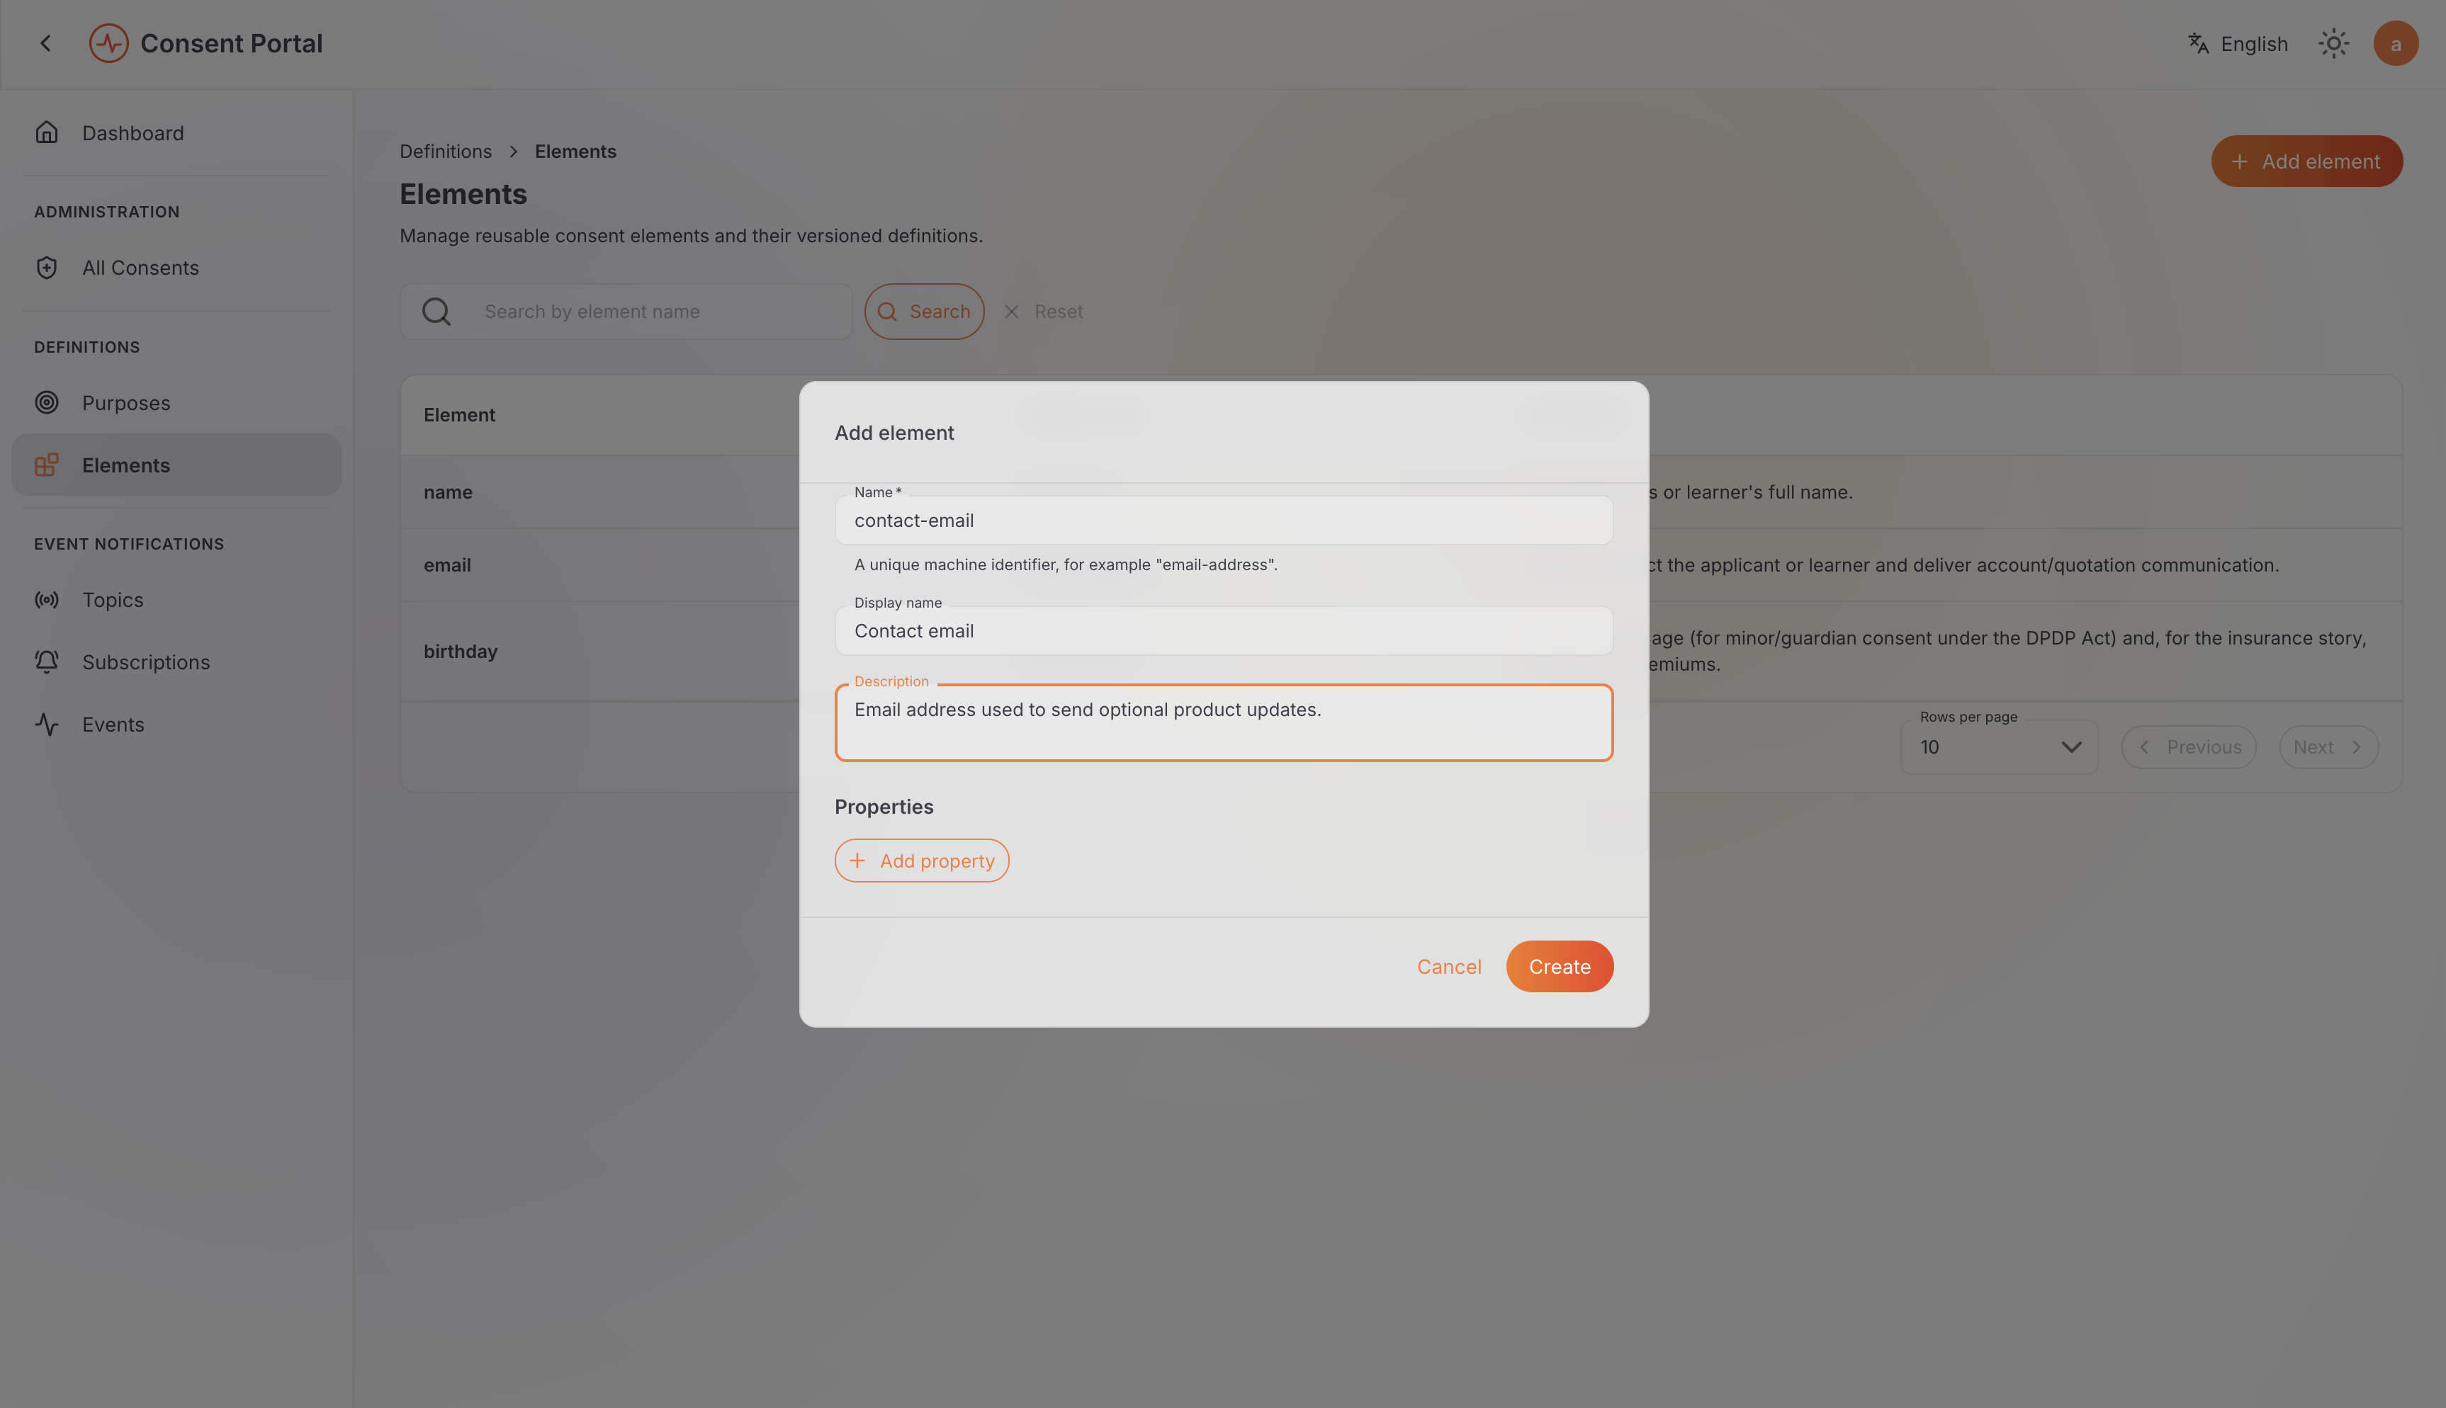Open Events in the sidebar
This screenshot has height=1408, width=2446.
click(176, 725)
